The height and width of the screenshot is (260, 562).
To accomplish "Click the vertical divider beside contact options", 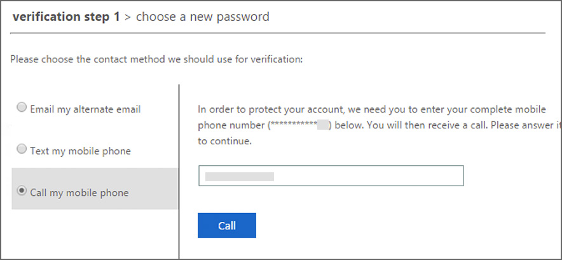I will 179,172.
